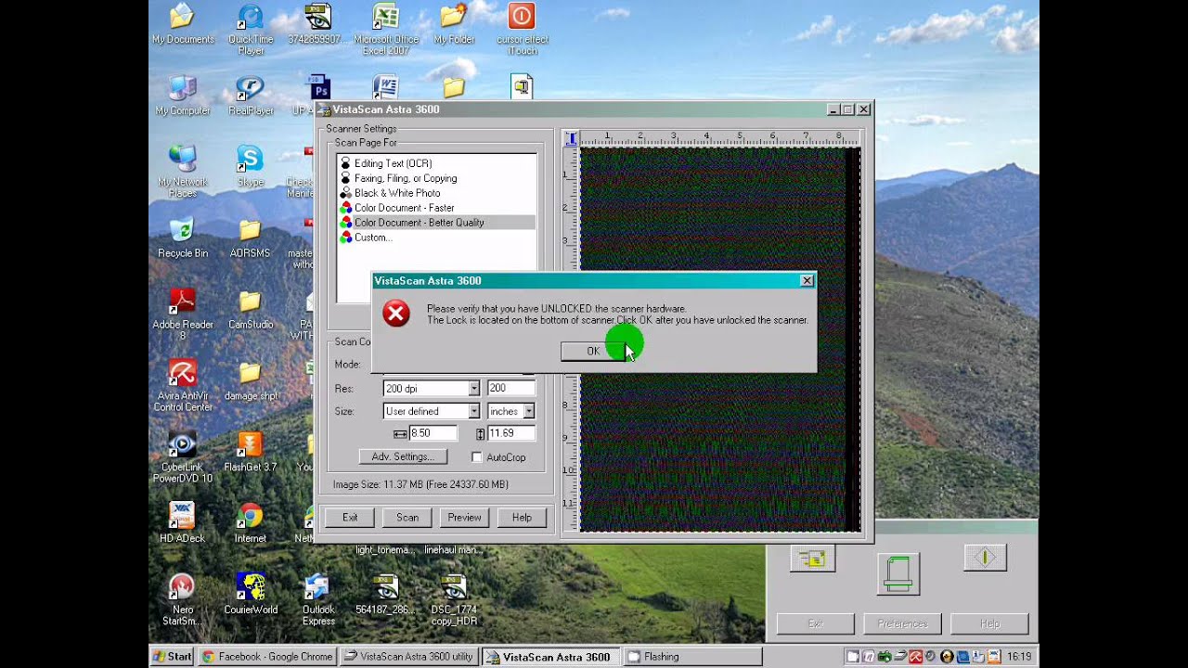Launch Adobe Reader 8 shortcut
Viewport: 1188px width, 668px height.
coord(183,315)
